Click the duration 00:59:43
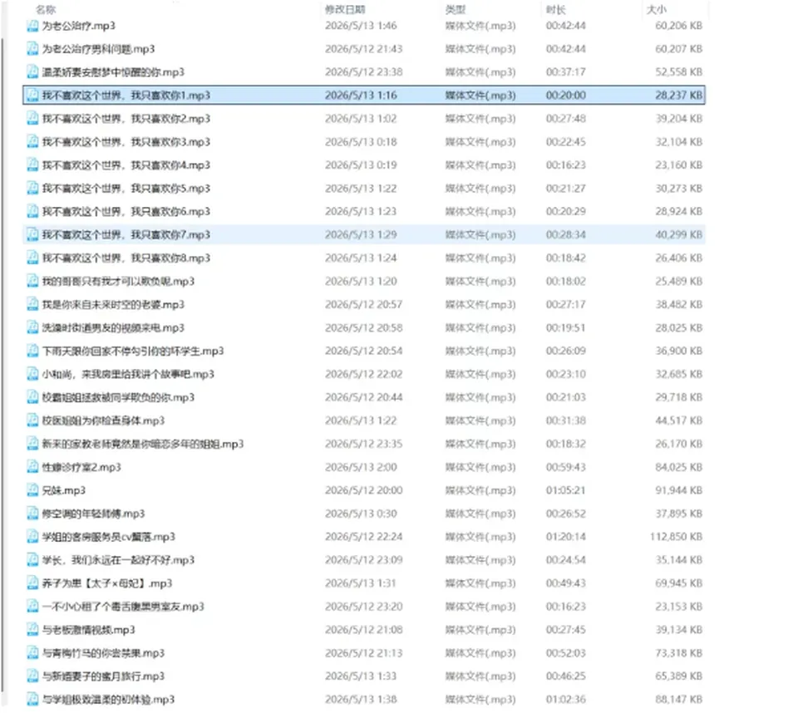This screenshot has height=713, width=798. point(566,467)
